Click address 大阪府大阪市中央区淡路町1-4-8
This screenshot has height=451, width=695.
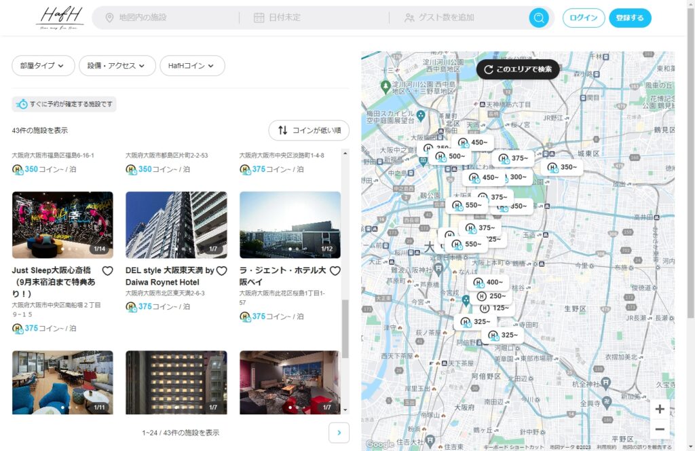click(x=282, y=156)
